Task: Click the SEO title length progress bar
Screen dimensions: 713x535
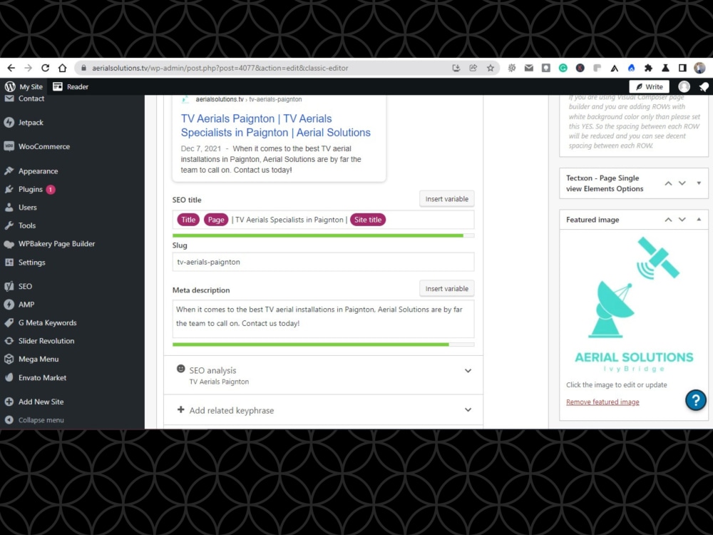Action: click(323, 235)
